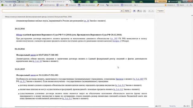Open the hamburger main menu icon
Viewport: 193px width, 108px height.
coord(2,1)
